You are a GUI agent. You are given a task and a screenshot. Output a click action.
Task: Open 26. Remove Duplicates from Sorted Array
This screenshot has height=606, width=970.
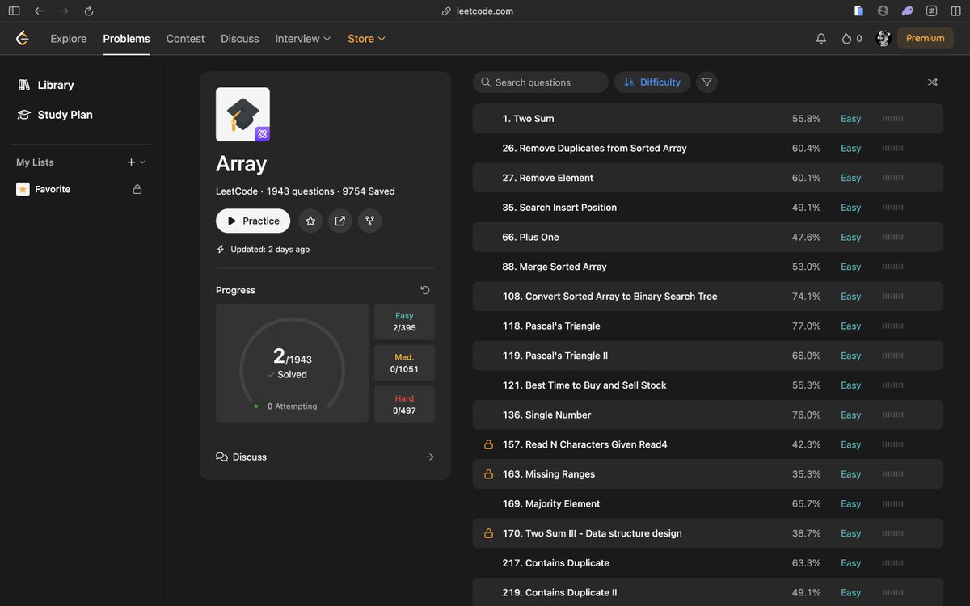[594, 149]
